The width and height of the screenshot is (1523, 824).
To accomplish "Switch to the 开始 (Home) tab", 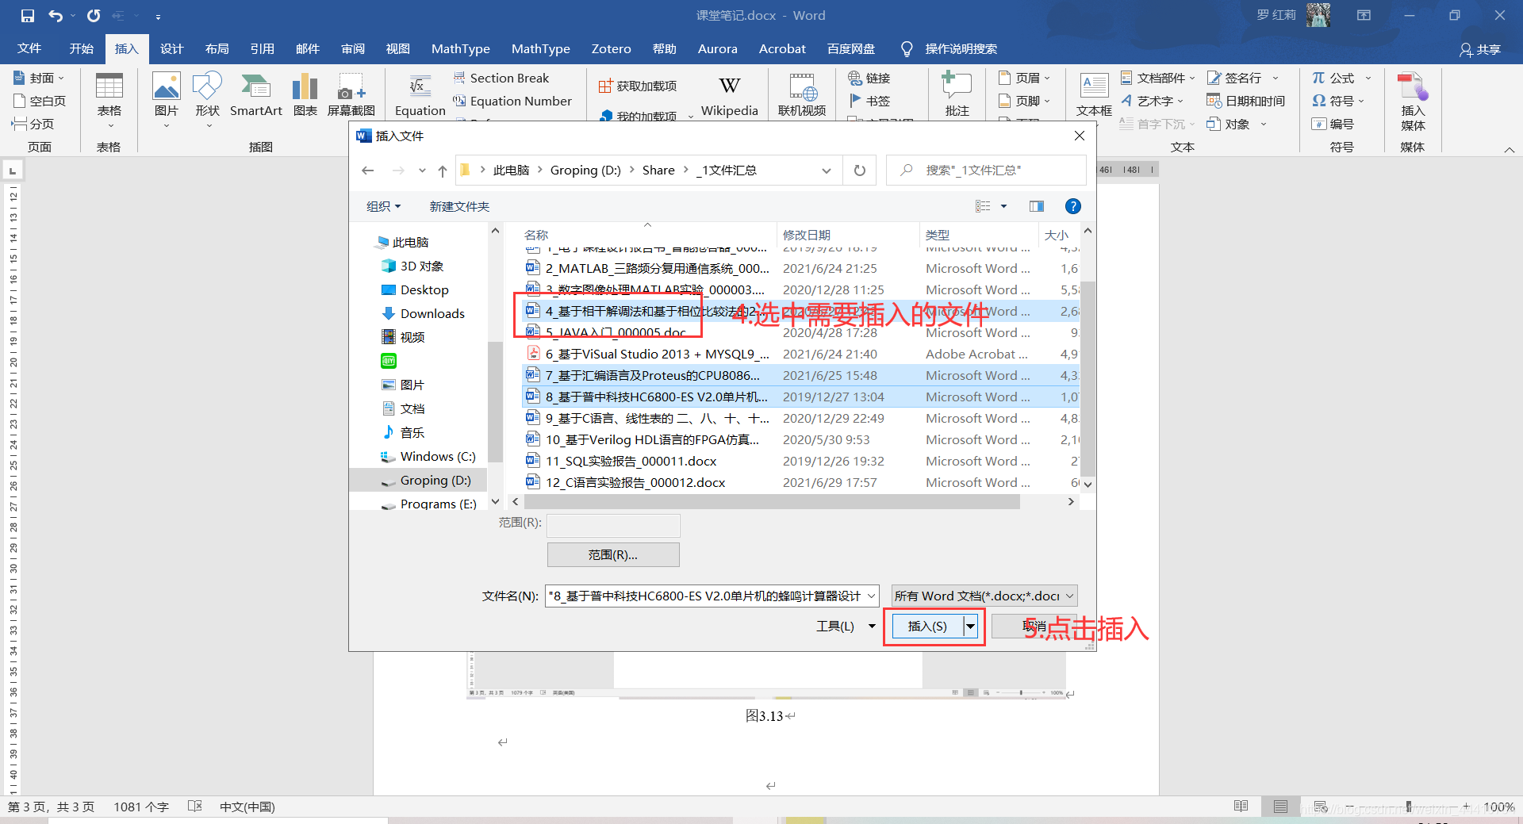I will click(x=82, y=48).
